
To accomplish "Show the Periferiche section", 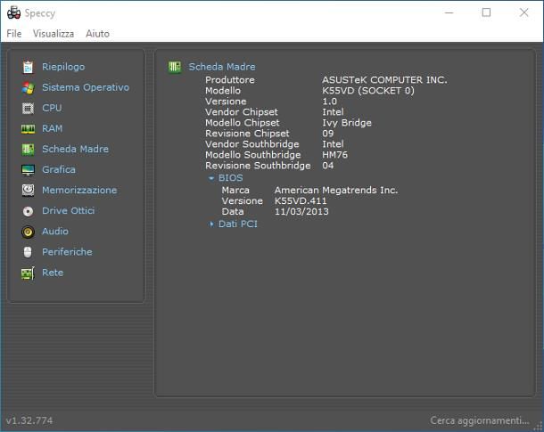I will click(x=67, y=252).
